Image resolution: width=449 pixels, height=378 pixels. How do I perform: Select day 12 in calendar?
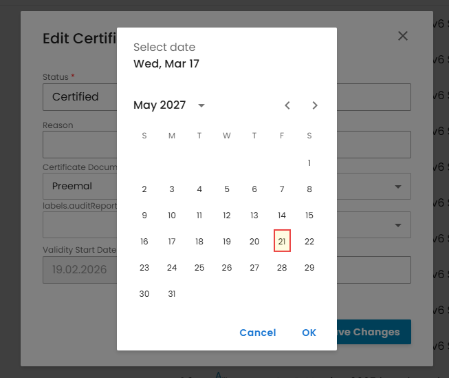click(x=227, y=216)
